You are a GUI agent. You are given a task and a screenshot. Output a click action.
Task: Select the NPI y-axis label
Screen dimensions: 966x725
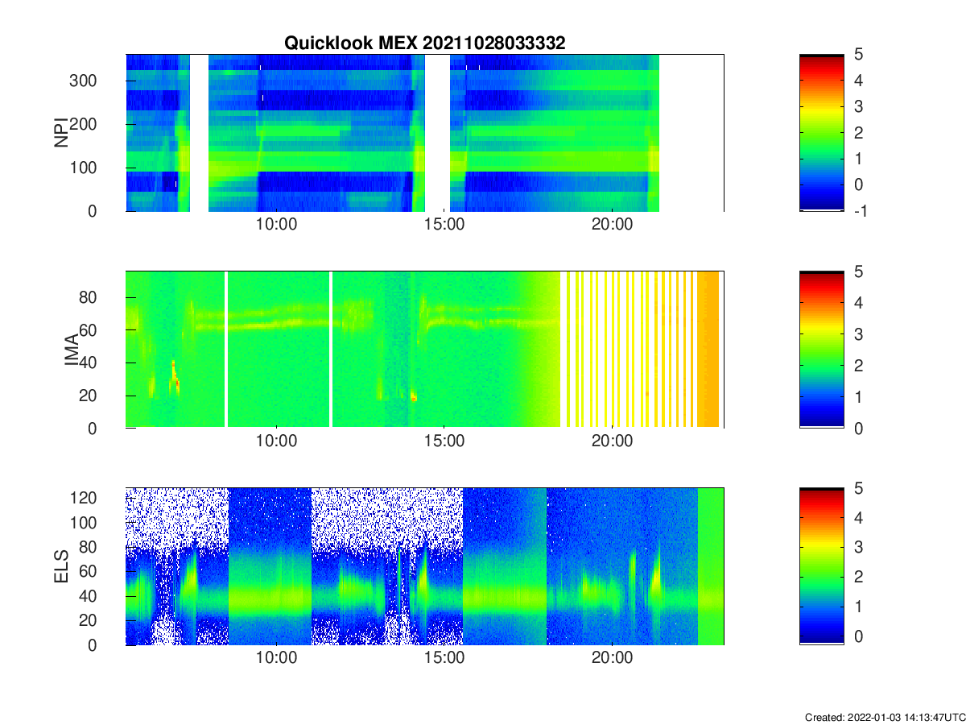coord(60,133)
